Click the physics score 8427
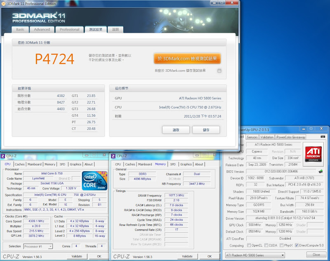330x261 pixels. pos(61,102)
